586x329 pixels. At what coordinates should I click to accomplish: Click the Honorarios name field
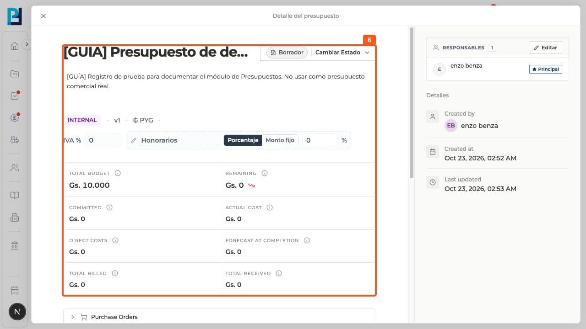pos(179,140)
